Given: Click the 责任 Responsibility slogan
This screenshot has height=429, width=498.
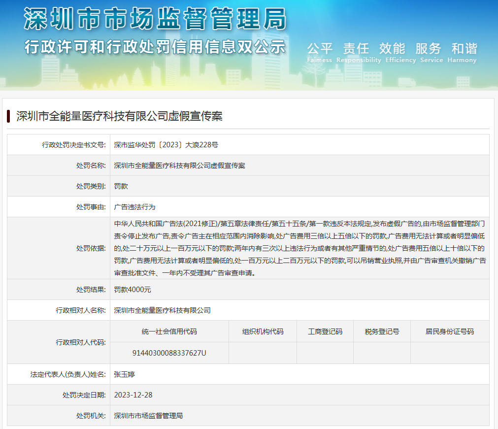Looking at the screenshot, I should pyautogui.click(x=359, y=52).
